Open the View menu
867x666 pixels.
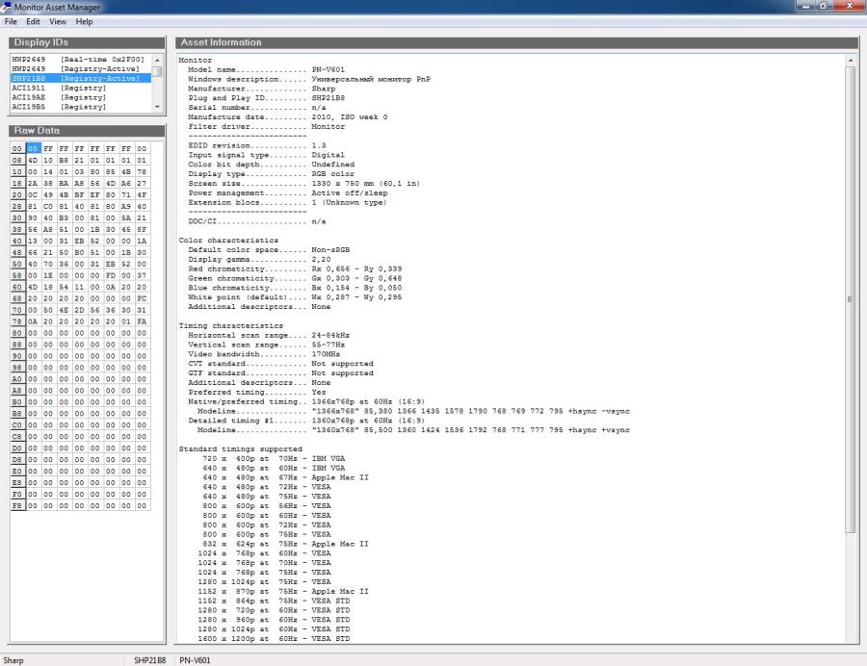(x=58, y=21)
